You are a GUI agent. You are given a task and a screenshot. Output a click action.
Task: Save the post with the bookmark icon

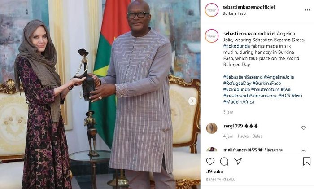pyautogui.click(x=306, y=161)
